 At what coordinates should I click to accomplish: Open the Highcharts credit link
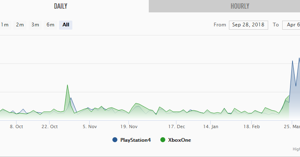click(x=296, y=149)
